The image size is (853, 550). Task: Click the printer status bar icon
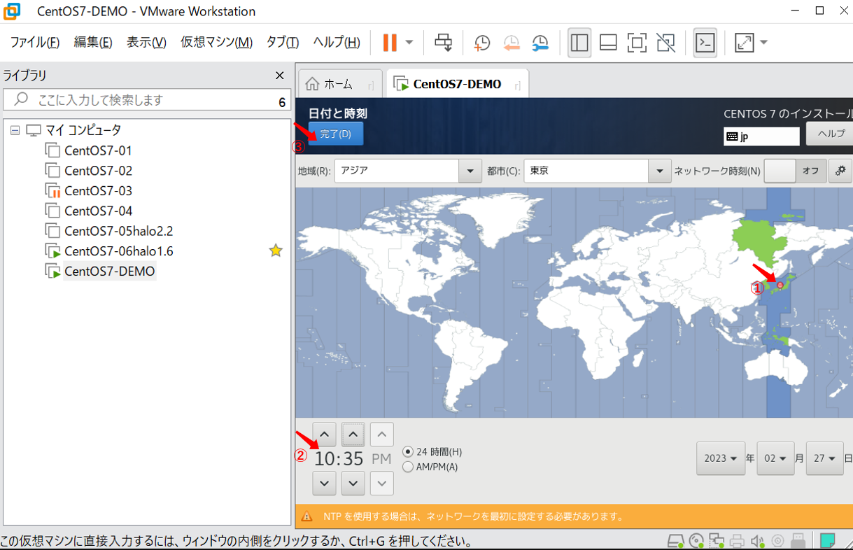click(737, 542)
